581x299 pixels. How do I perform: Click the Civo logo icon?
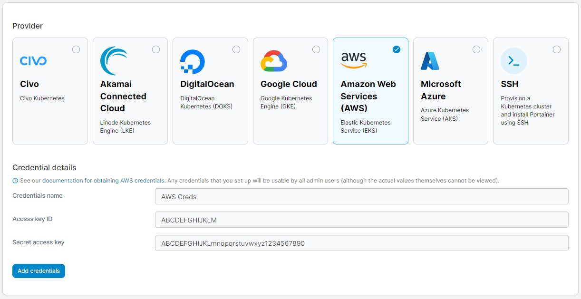(x=33, y=61)
